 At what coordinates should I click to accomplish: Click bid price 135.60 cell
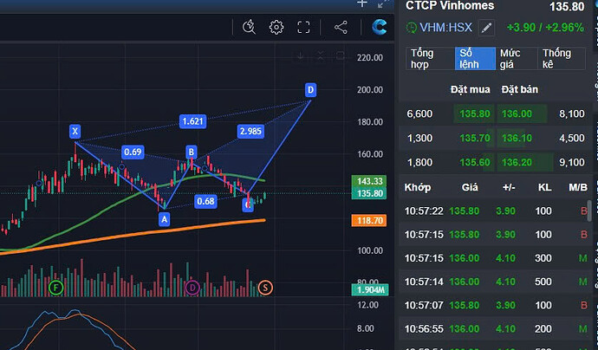click(x=474, y=162)
